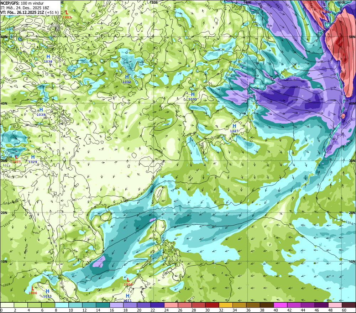The height and width of the screenshot is (313, 356).
Task: Select the L 1006 marker beside H 1013
Action: tap(33, 290)
